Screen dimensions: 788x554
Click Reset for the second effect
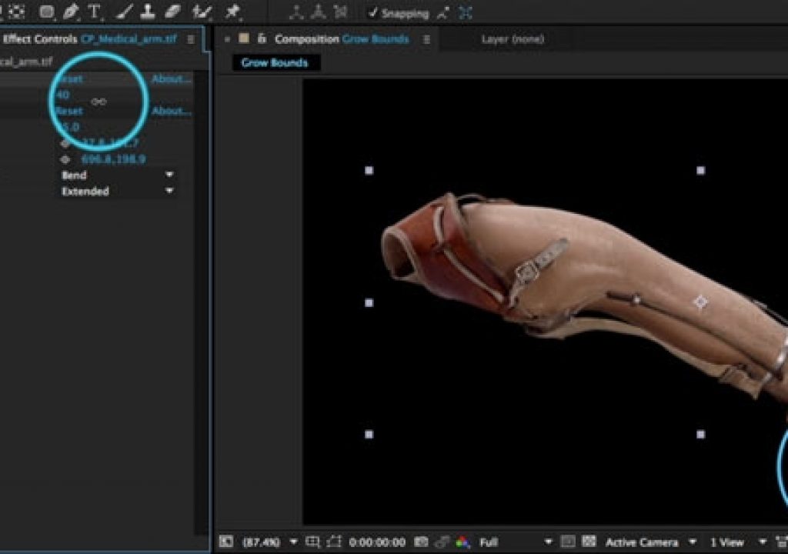(68, 111)
